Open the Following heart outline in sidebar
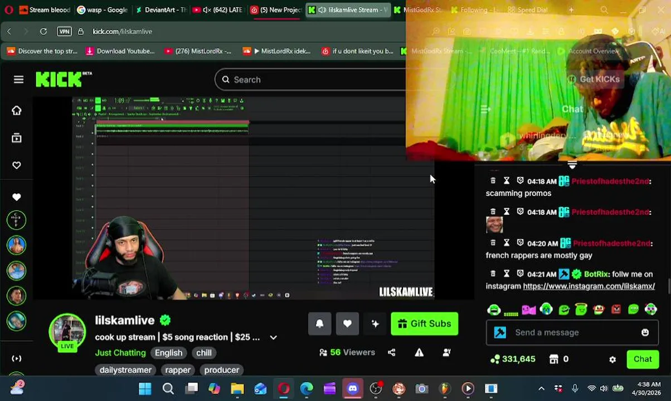This screenshot has height=401, width=671. [x=16, y=165]
